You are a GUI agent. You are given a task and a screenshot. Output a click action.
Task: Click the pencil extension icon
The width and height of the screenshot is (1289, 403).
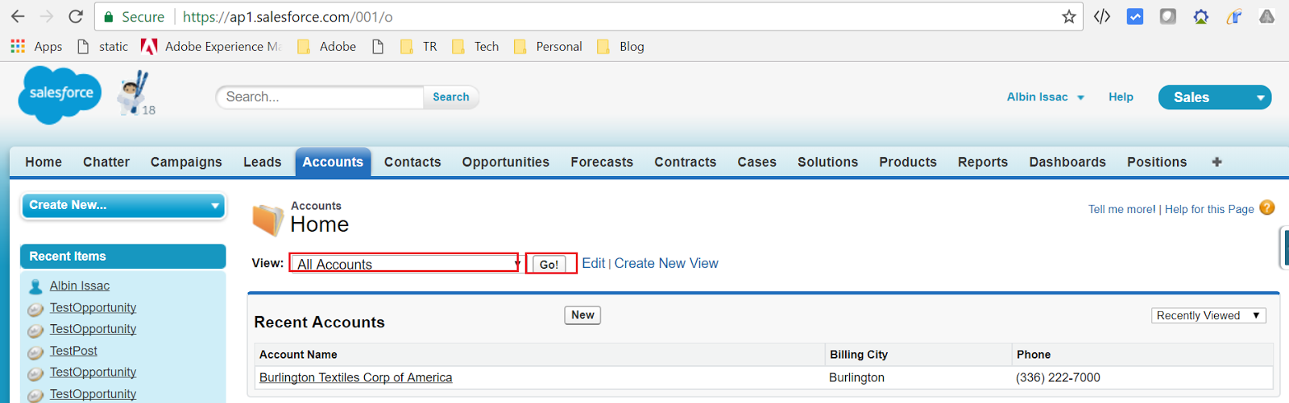(x=1234, y=16)
